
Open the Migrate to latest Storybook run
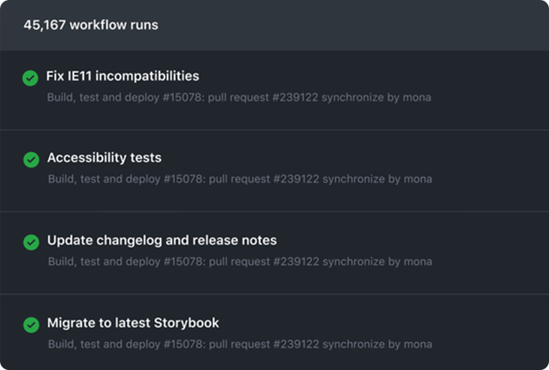pyautogui.click(x=133, y=323)
